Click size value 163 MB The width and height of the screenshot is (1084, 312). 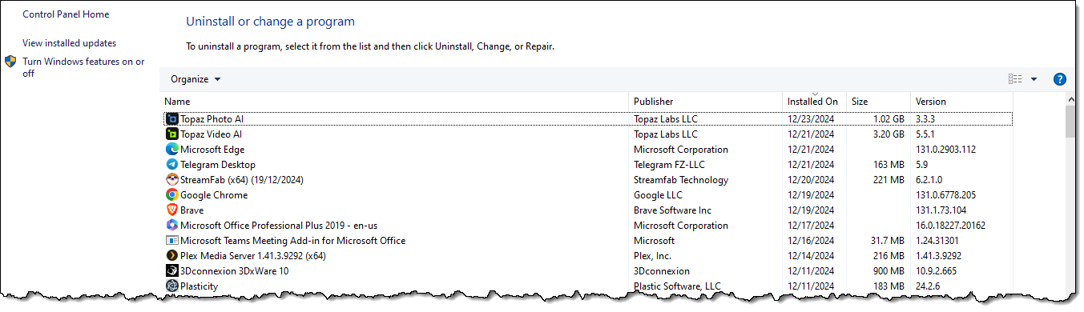pos(889,165)
